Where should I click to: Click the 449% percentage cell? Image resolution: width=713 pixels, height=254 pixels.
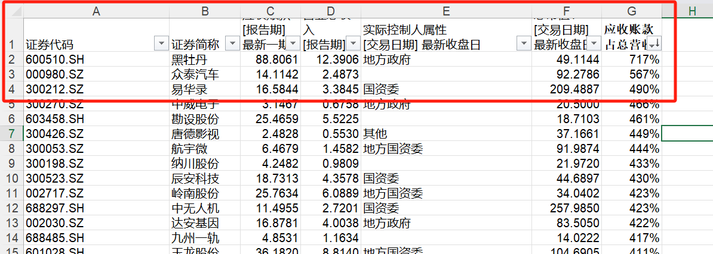point(631,134)
